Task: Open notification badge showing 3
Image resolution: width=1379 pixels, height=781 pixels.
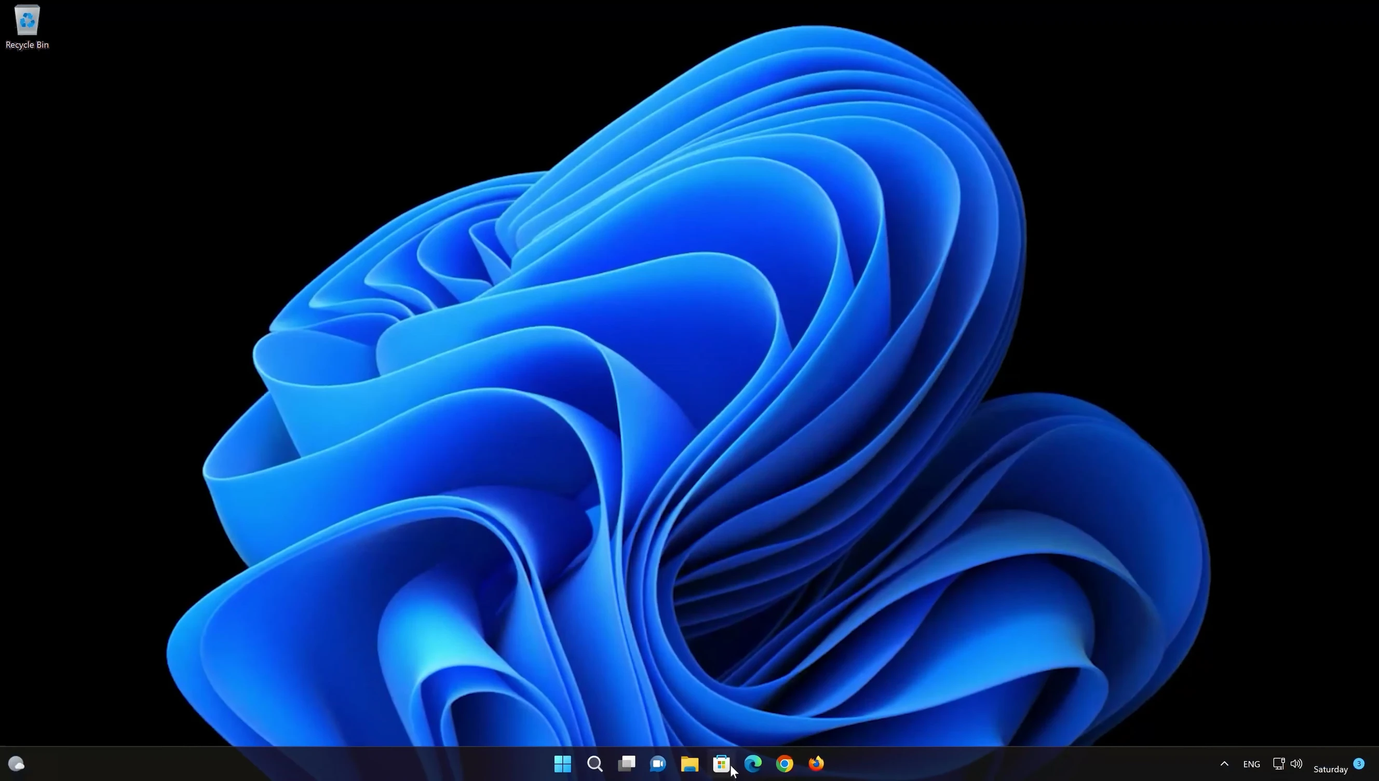Action: (1359, 763)
